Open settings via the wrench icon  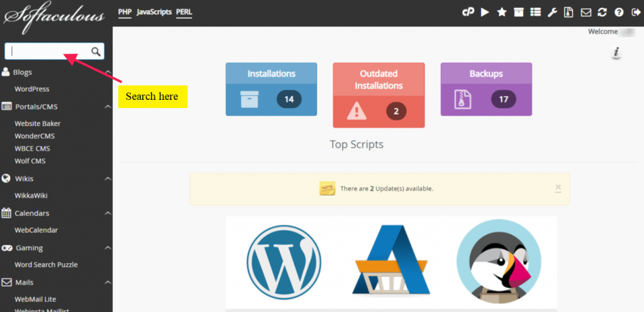[552, 13]
